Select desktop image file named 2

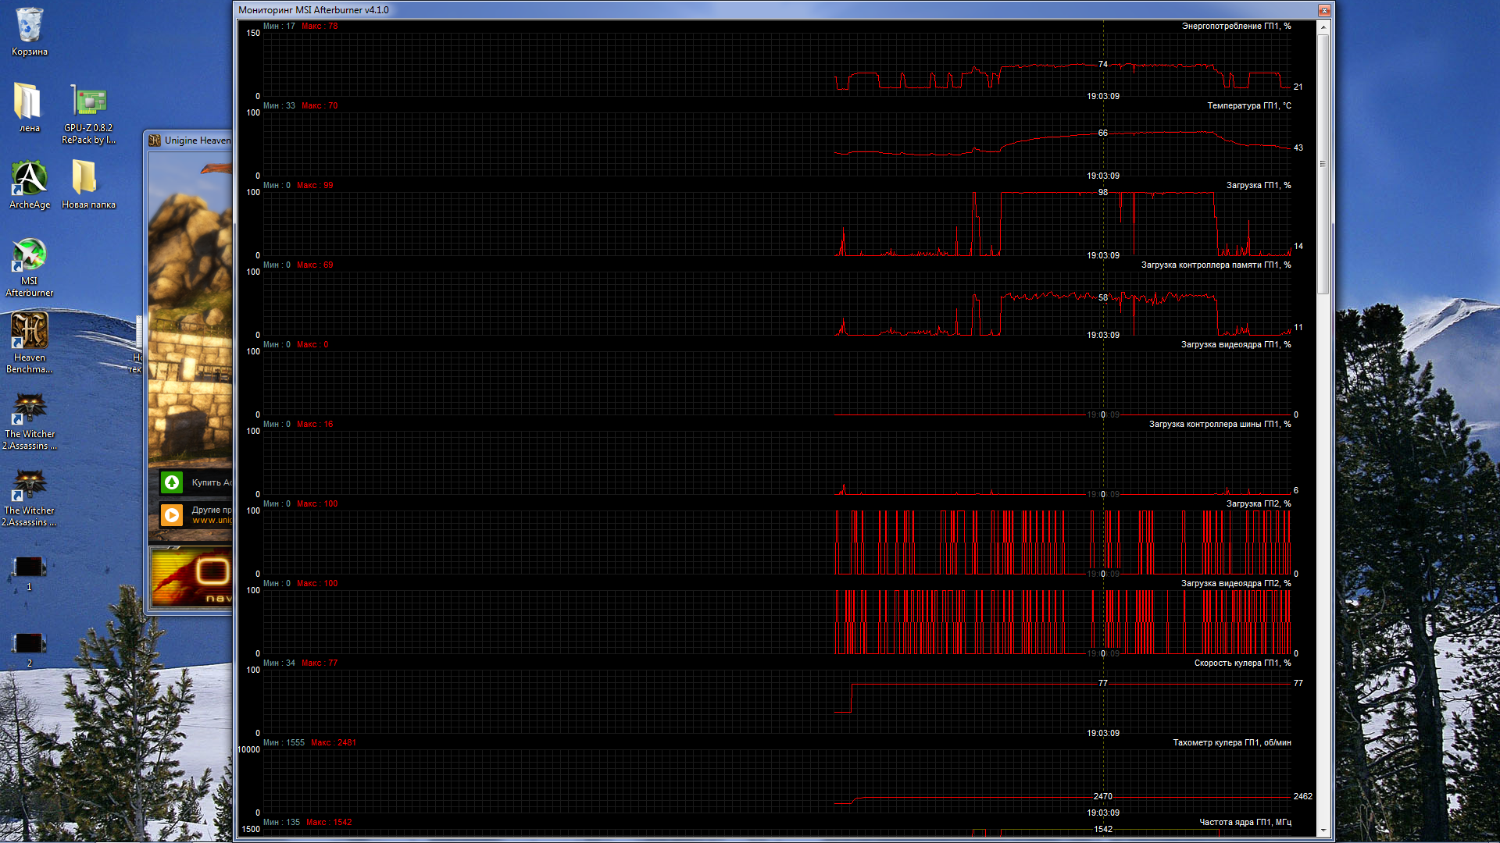point(29,643)
